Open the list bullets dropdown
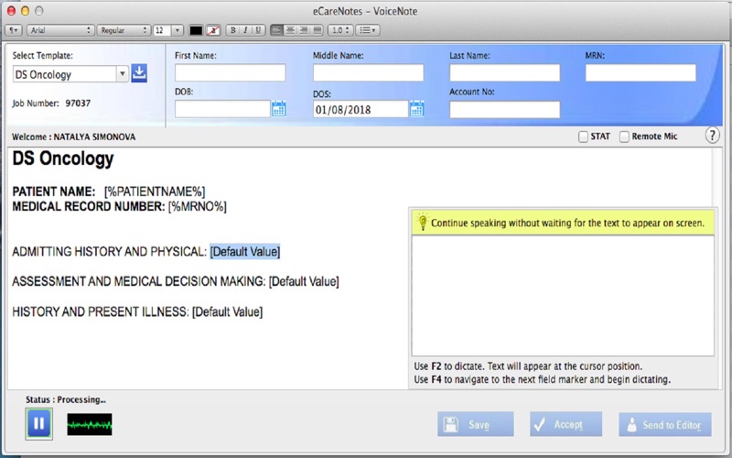 pyautogui.click(x=368, y=30)
